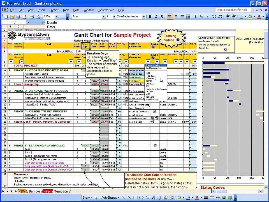
Task: Open the AutoFilter dropdown for WBS column
Action: tap(11, 61)
